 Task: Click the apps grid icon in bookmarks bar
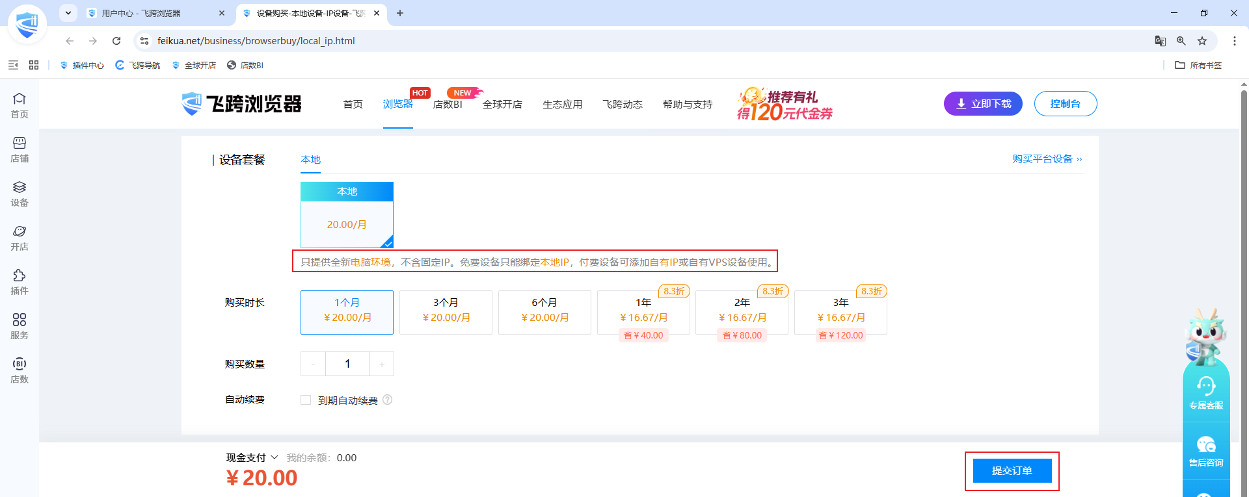coord(34,65)
